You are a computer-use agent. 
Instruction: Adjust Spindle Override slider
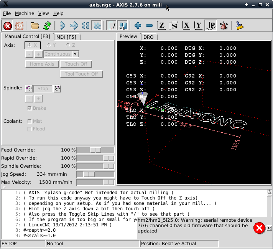coord(95,166)
